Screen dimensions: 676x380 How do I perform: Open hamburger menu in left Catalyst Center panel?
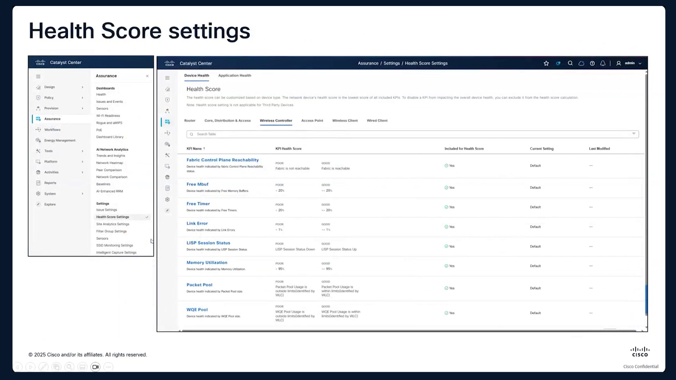click(38, 76)
